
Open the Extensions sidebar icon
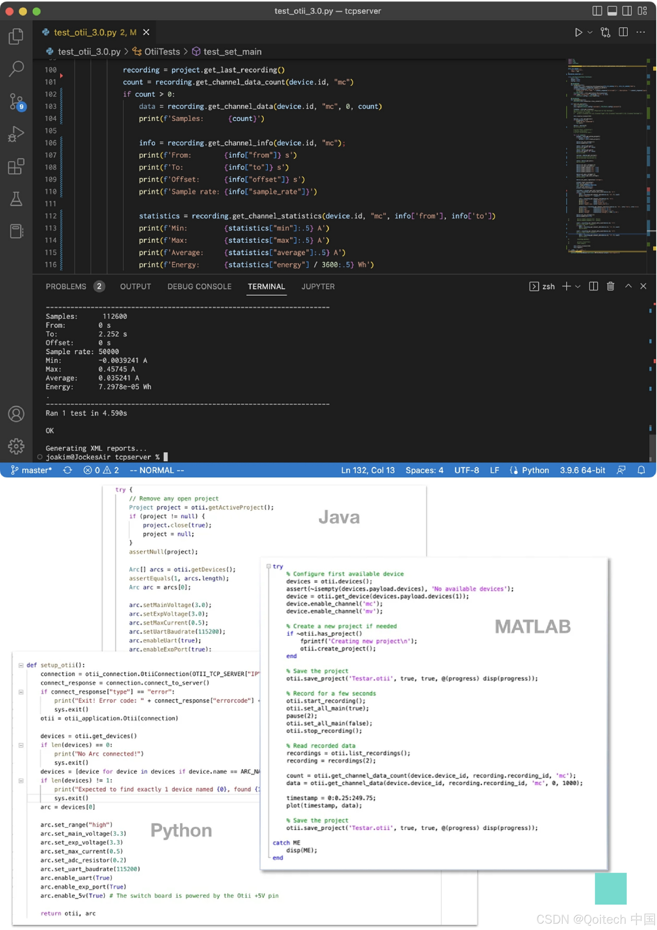(16, 166)
